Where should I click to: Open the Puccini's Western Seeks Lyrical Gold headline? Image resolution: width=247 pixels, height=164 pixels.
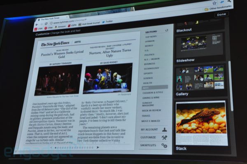(62, 54)
